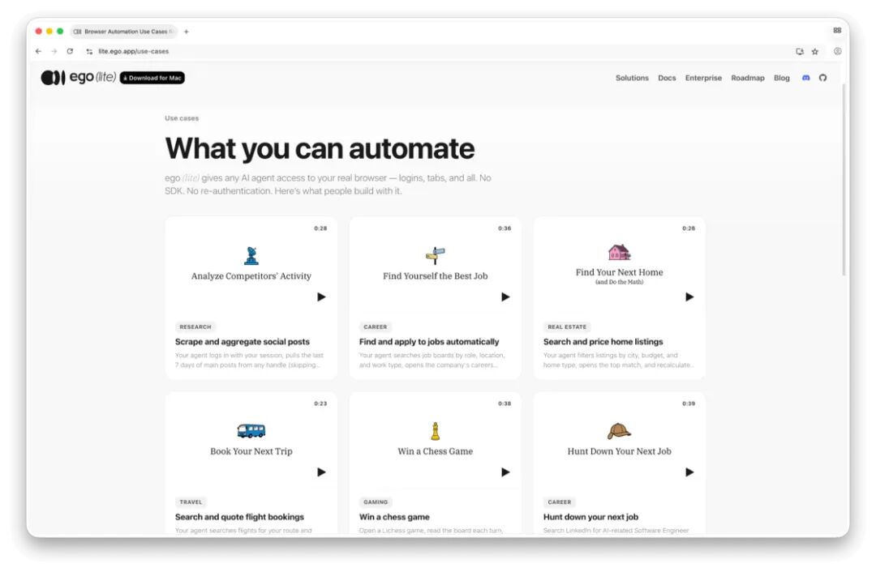
Task: Play the Hunt Down Your Next Job video
Action: click(689, 472)
